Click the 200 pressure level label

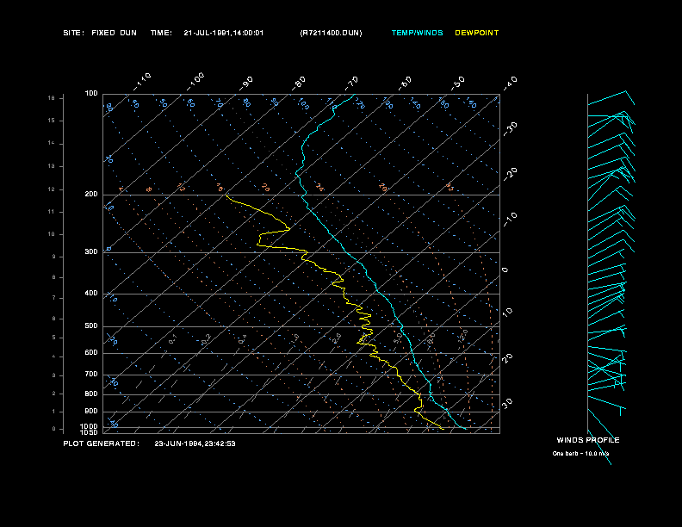(91, 194)
